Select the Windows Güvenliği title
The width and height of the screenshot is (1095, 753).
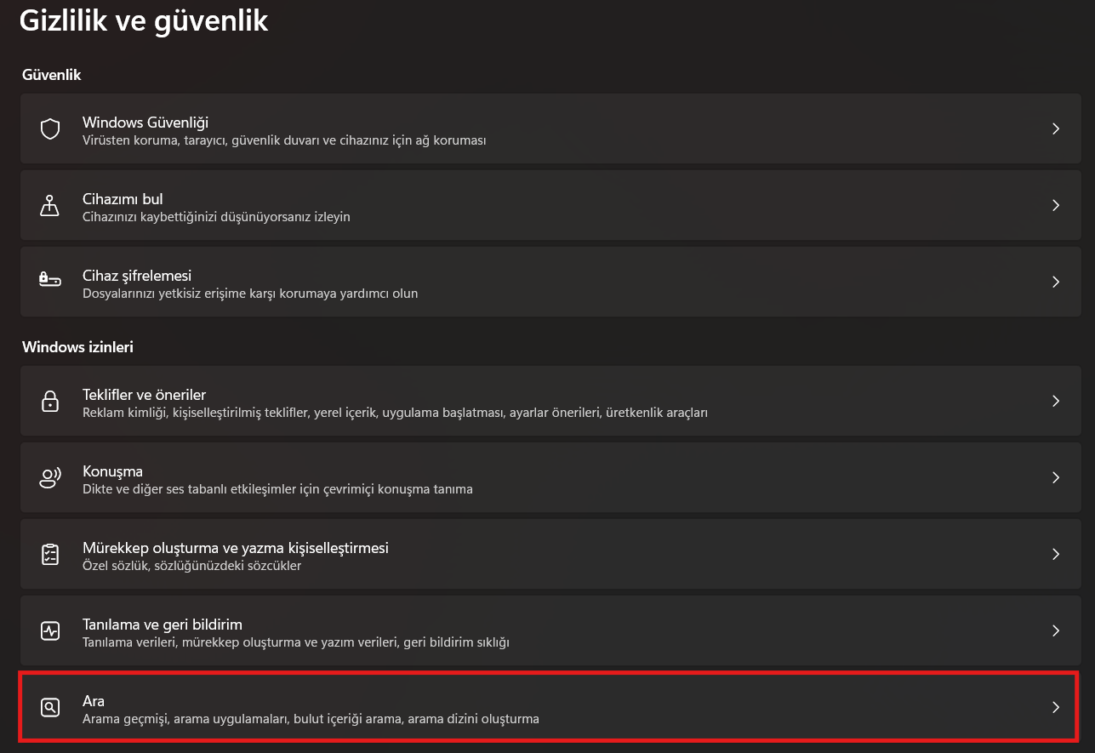[145, 123]
